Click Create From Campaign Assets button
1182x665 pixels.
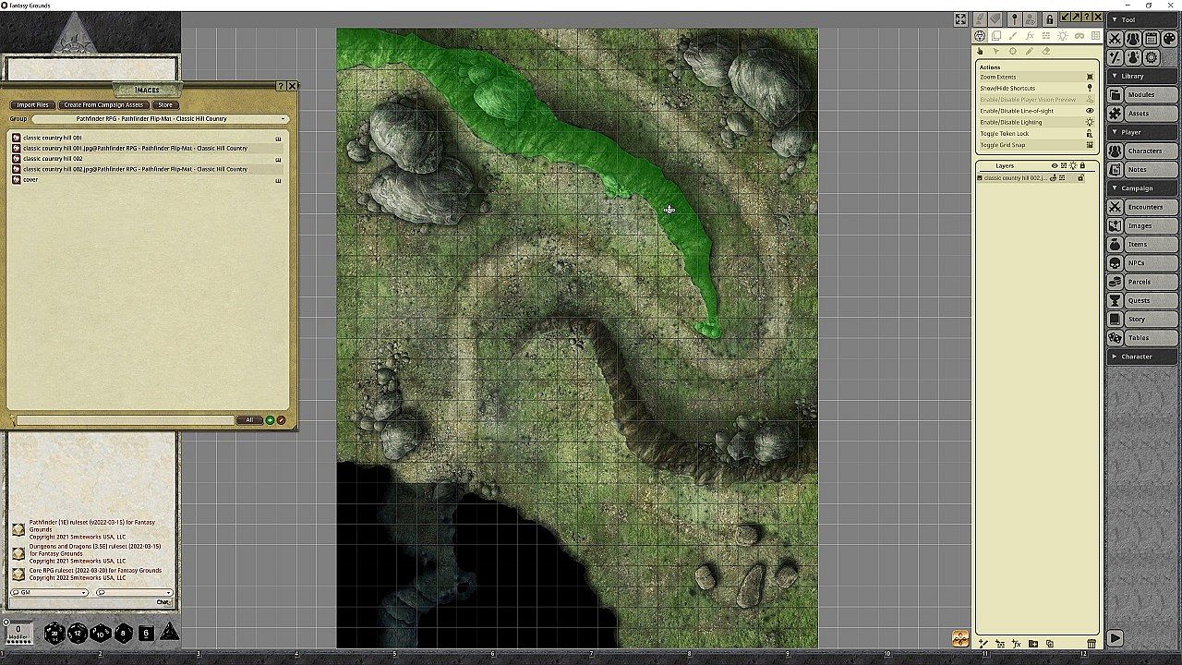coord(103,105)
